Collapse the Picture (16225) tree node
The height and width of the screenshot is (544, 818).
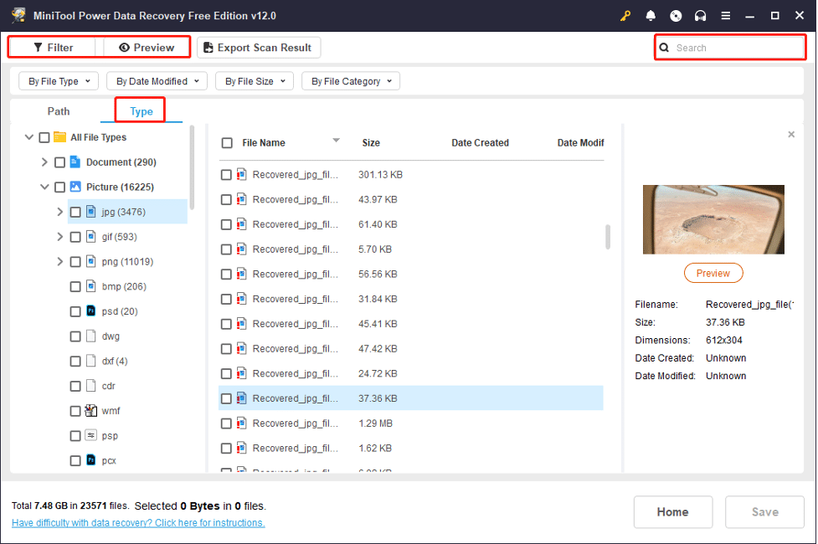click(44, 187)
